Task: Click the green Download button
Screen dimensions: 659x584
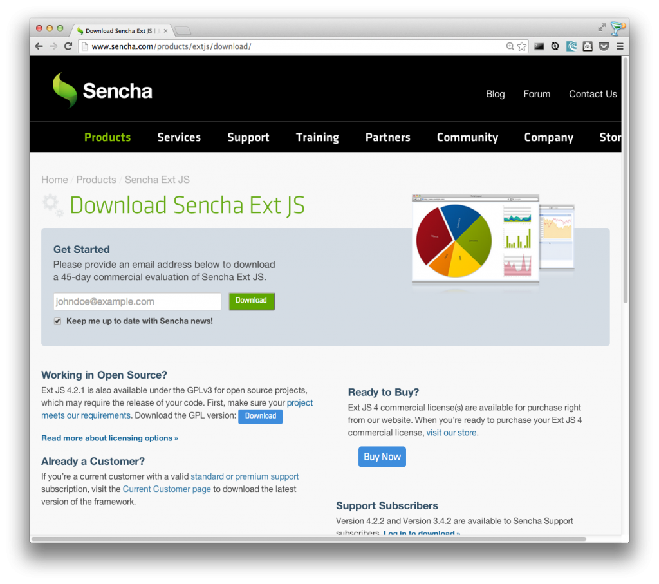Action: click(252, 301)
